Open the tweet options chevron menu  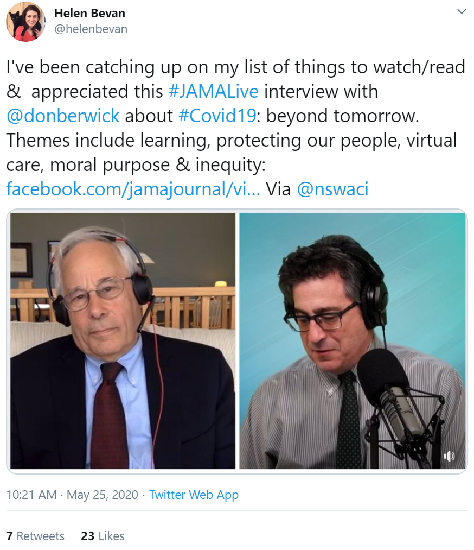(462, 11)
